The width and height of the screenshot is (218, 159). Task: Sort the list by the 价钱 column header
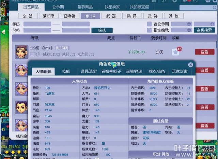(135, 38)
